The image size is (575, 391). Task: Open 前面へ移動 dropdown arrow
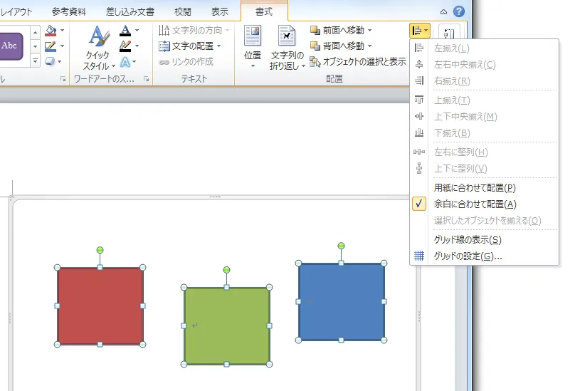click(x=369, y=30)
